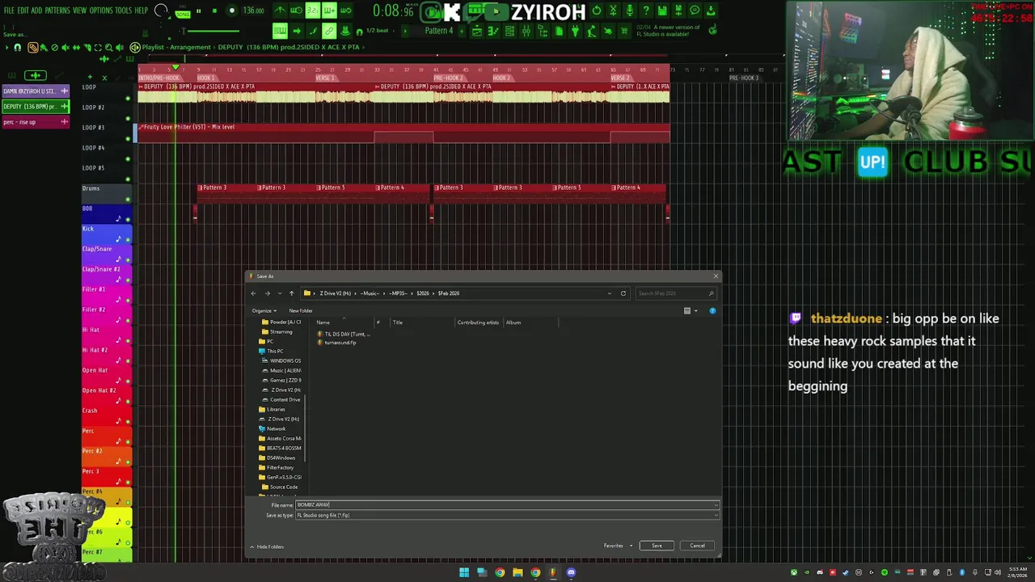The height and width of the screenshot is (582, 1035).
Task: Open the Favorites dropdown
Action: [618, 546]
